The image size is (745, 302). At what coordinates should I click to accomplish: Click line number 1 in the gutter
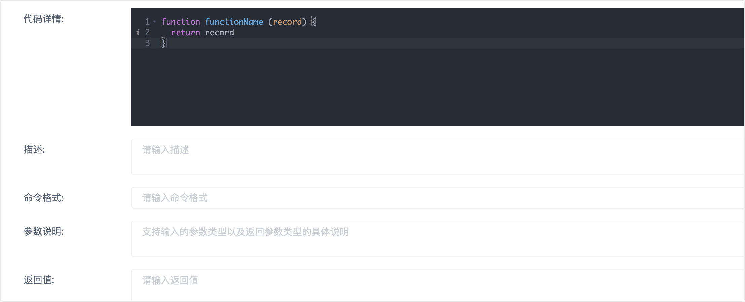point(147,22)
